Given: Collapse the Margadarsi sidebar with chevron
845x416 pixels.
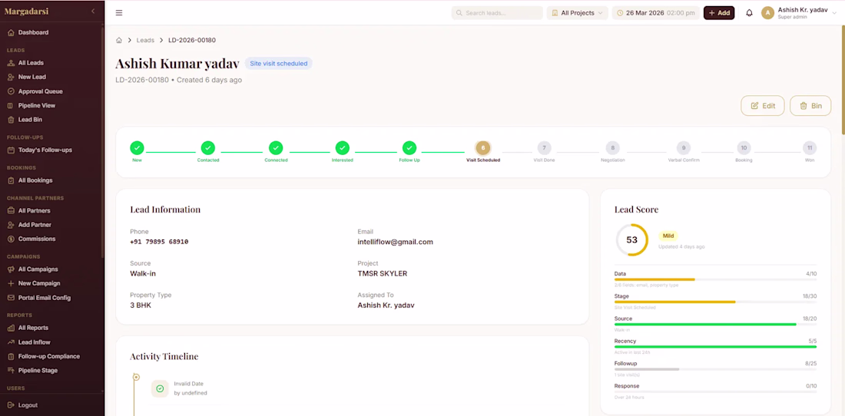Looking at the screenshot, I should pyautogui.click(x=93, y=12).
